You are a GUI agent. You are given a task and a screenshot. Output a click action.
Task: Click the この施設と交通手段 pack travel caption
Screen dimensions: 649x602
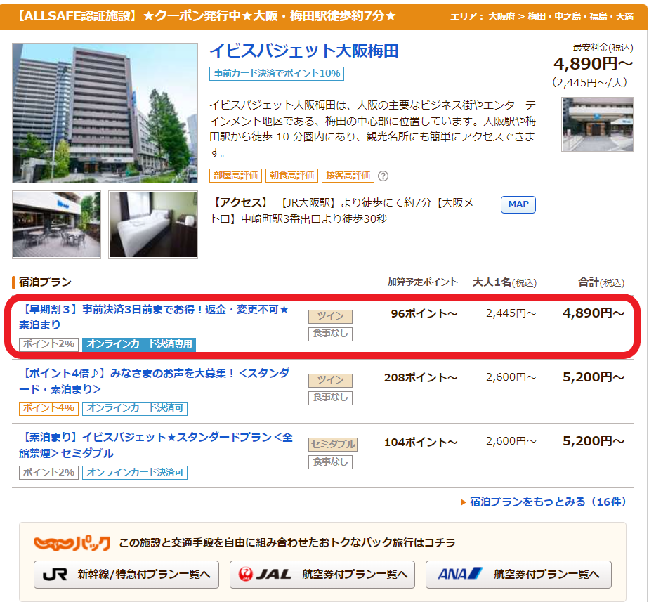287,543
